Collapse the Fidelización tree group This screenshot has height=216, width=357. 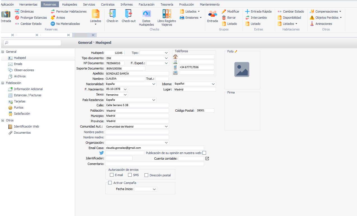(x=3, y=83)
